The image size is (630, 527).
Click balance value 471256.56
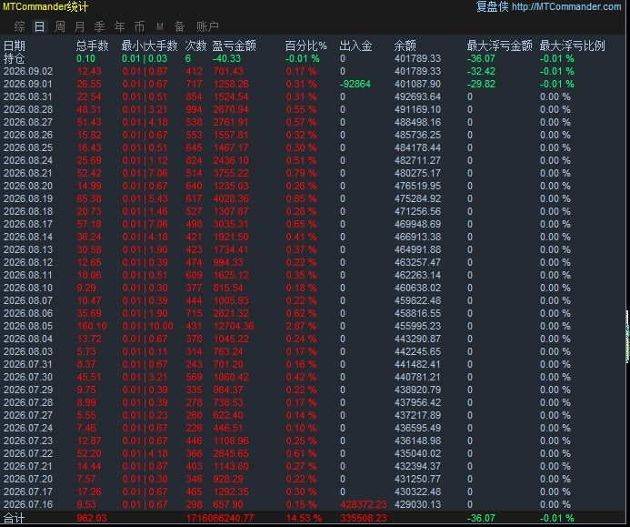[x=417, y=211]
